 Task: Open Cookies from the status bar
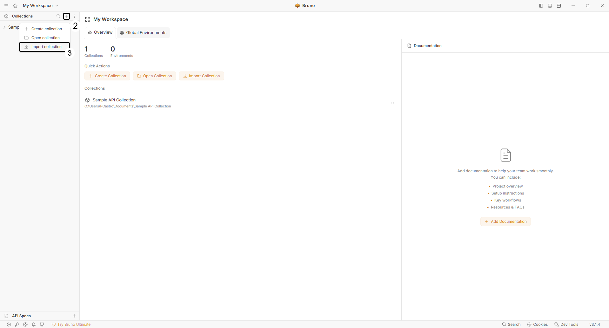(537, 325)
